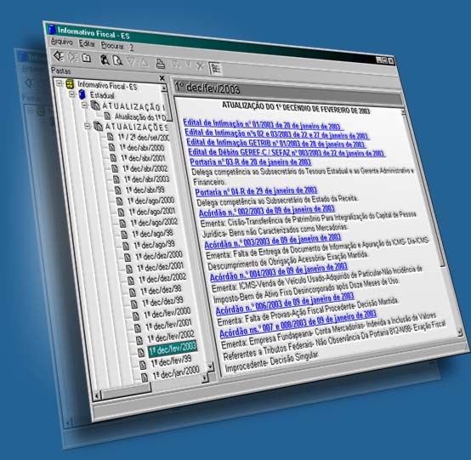The image size is (471, 460).
Task: Collapse the Estadual tree node
Action: 71,94
